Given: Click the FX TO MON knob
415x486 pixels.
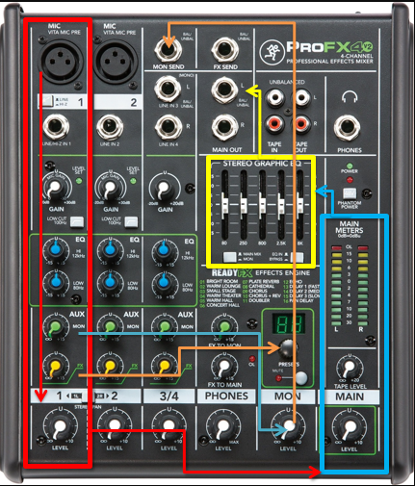Looking at the screenshot, I should [224, 327].
